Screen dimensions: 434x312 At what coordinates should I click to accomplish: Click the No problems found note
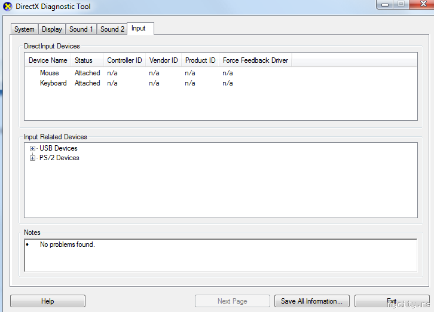[68, 244]
